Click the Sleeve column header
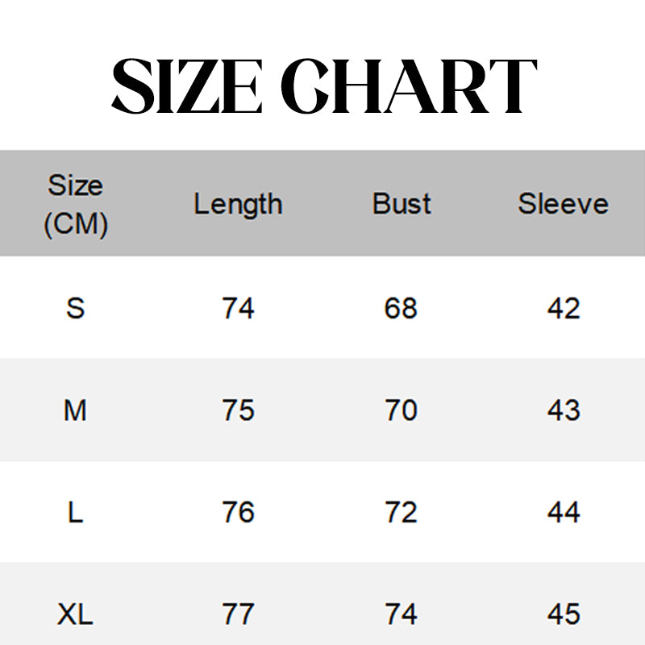 tap(563, 204)
